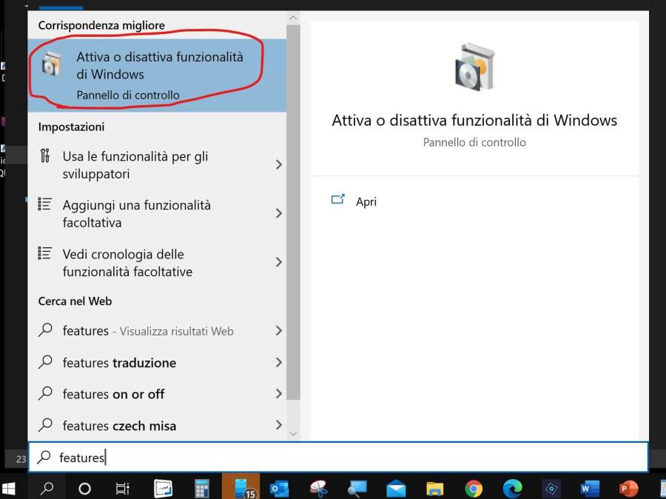This screenshot has width=666, height=499.
Task: Click 'features - Visualizza risultati Web' entry
Action: [x=148, y=331]
